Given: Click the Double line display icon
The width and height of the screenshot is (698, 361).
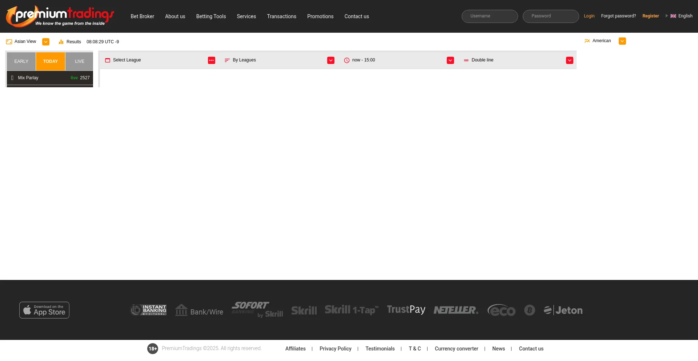Looking at the screenshot, I should coord(466,60).
